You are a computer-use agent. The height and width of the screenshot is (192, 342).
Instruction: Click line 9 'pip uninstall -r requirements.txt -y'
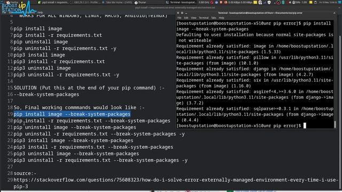(65, 49)
